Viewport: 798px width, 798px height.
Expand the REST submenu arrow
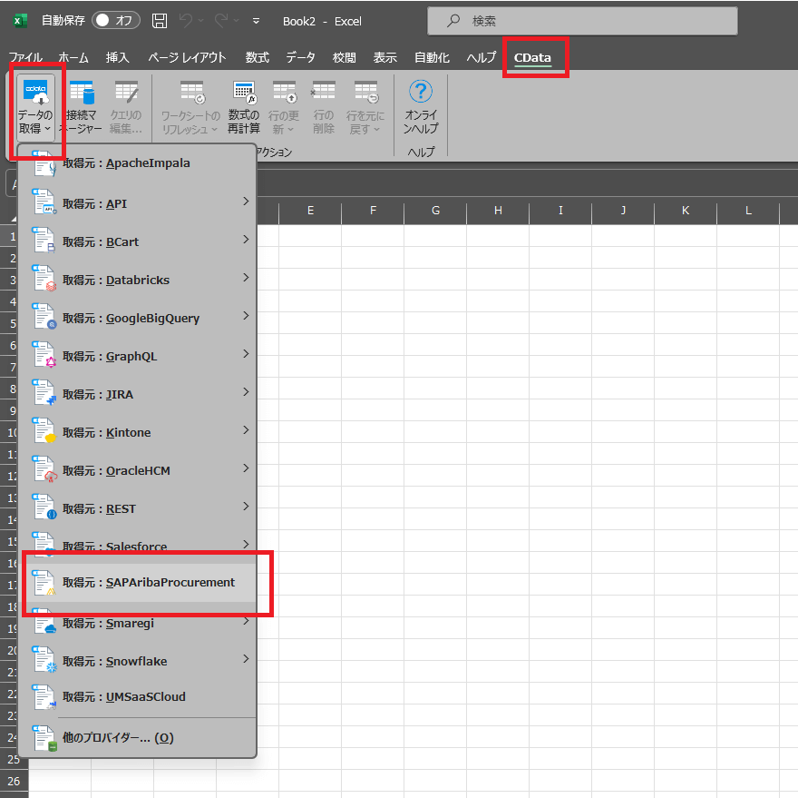pyautogui.click(x=246, y=507)
